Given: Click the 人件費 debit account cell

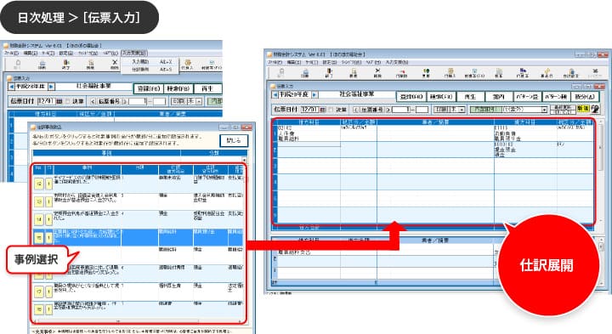Looking at the screenshot, I should coord(309,133).
